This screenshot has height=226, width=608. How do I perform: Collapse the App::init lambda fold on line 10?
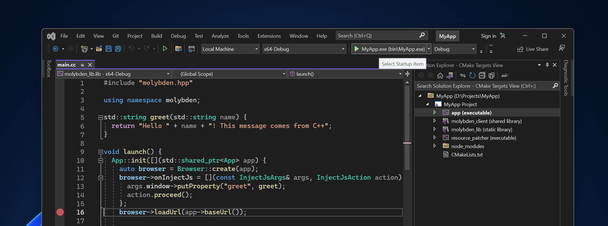point(101,161)
